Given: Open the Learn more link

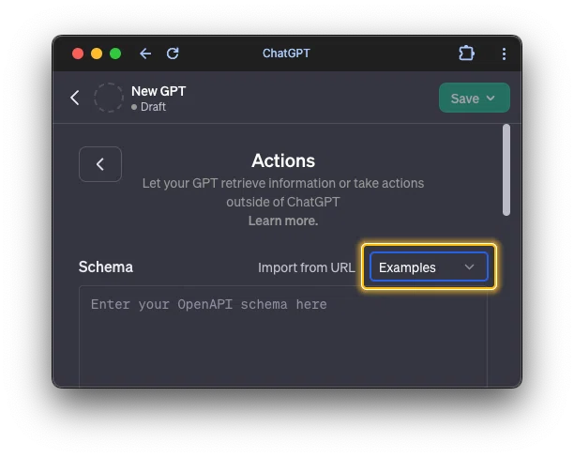Looking at the screenshot, I should [283, 221].
